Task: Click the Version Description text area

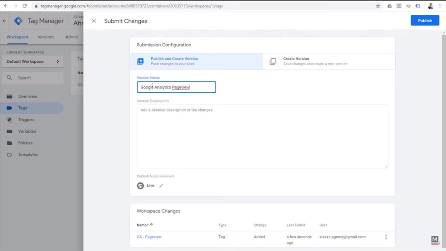Action: click(262, 136)
